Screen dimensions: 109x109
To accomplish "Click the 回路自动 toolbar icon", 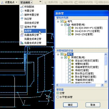I will click(x=96, y=2).
